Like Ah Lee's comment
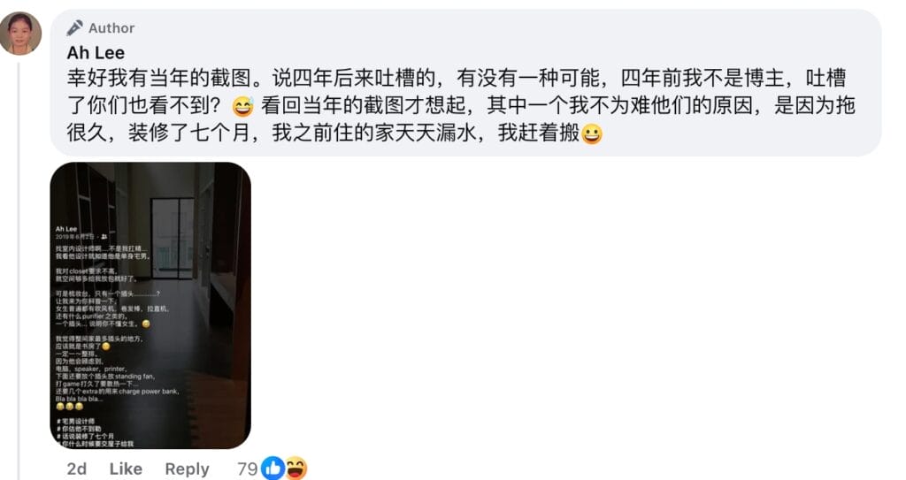This screenshot has height=480, width=906. click(x=126, y=469)
